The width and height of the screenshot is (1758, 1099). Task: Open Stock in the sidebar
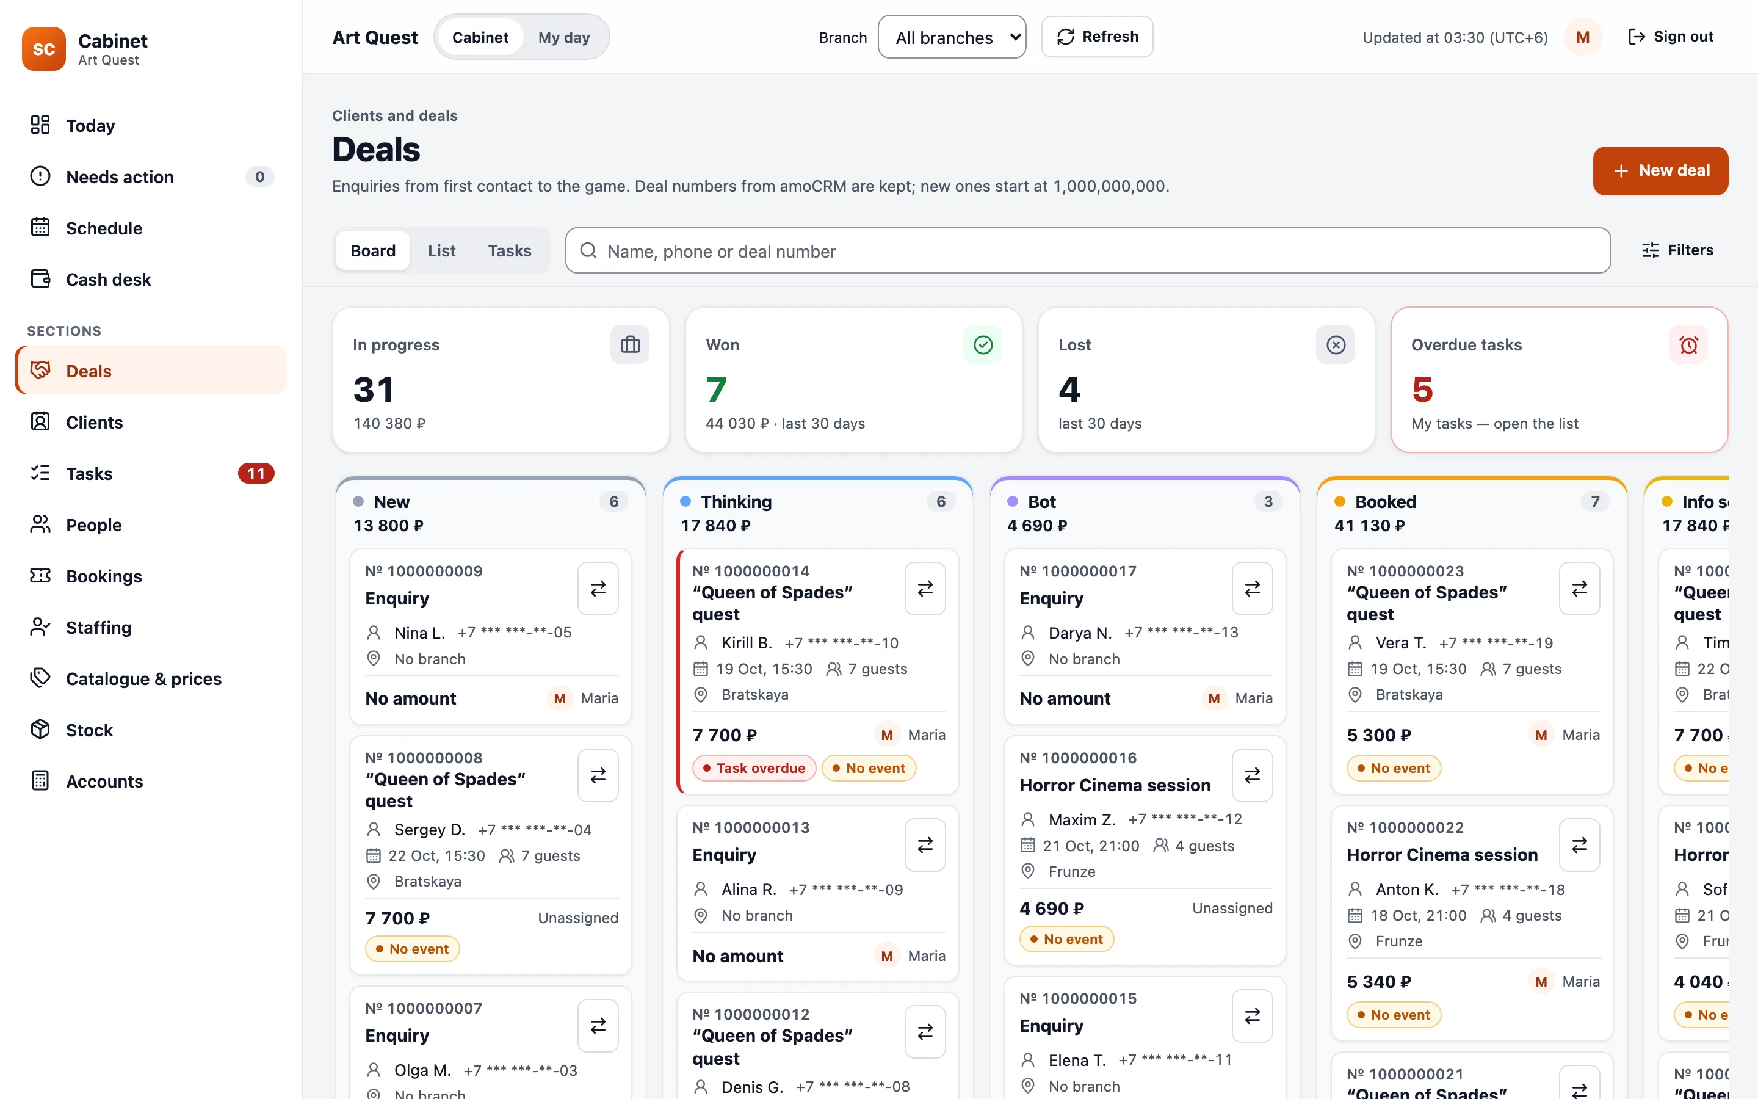tap(151, 730)
